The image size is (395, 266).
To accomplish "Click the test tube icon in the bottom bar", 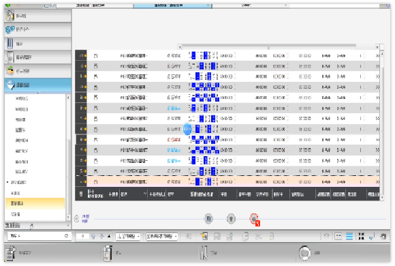I will coord(204,252).
